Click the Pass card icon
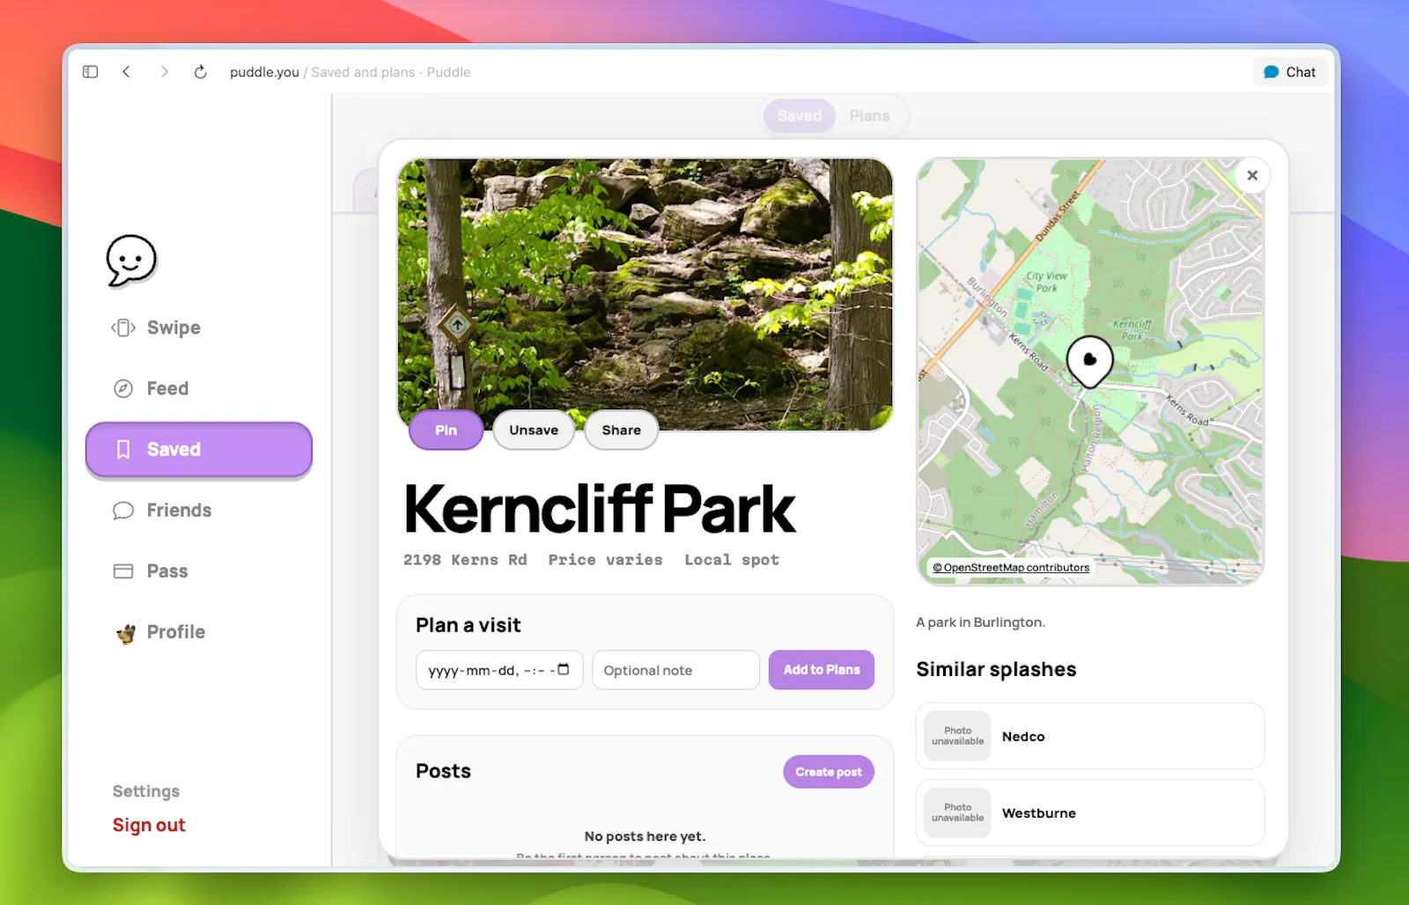The image size is (1409, 905). point(123,571)
